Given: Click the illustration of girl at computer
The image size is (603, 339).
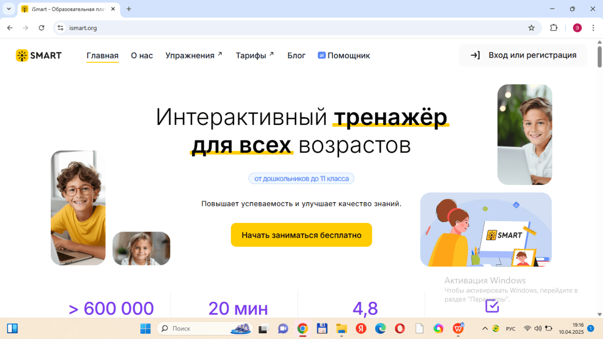Looking at the screenshot, I should point(486,230).
